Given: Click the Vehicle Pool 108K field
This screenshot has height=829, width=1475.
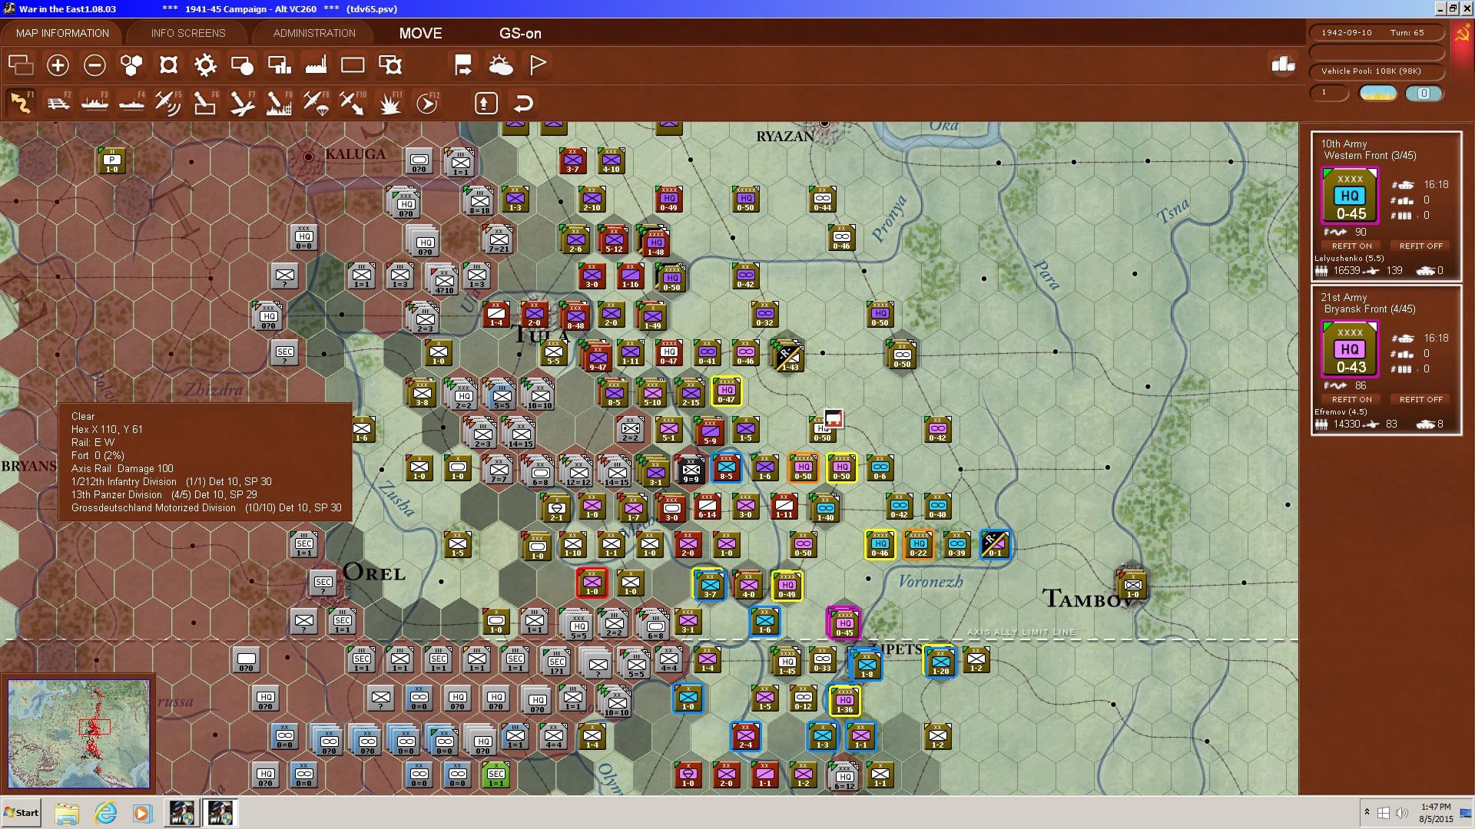Looking at the screenshot, I should pos(1376,71).
